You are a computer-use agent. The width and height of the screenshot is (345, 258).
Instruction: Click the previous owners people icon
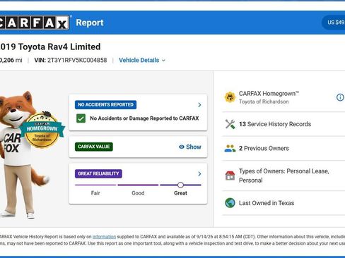tap(230, 148)
